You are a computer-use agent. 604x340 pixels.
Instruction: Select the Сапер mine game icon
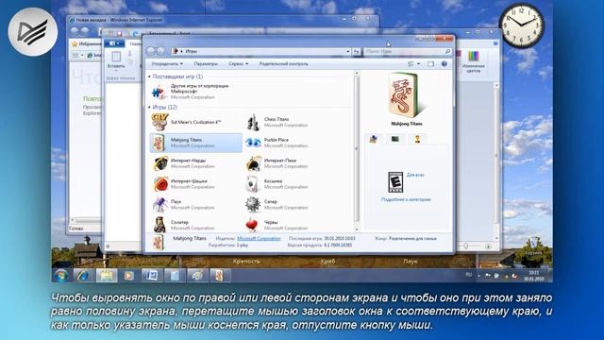click(253, 204)
